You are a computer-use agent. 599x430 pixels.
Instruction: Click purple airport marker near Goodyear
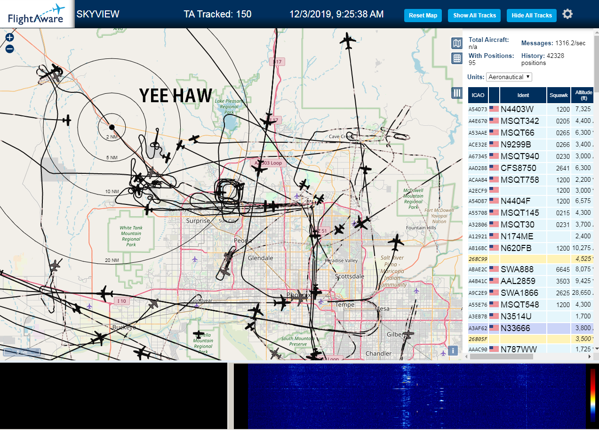197,306
